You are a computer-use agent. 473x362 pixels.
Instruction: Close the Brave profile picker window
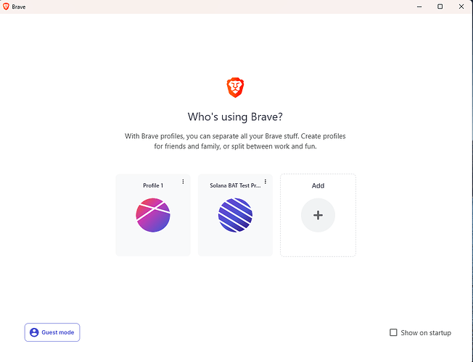[460, 7]
